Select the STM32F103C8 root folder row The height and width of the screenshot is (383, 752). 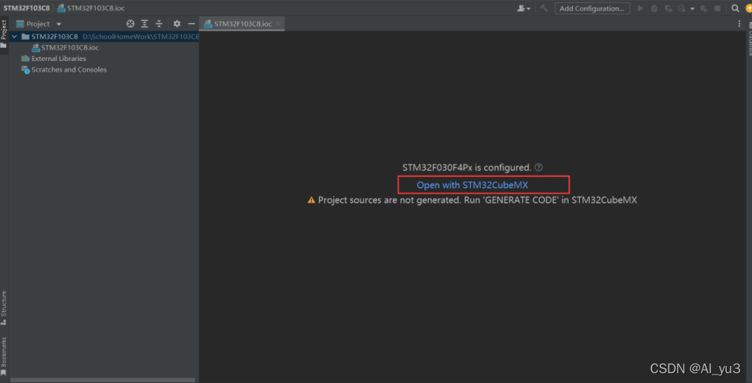pyautogui.click(x=104, y=36)
